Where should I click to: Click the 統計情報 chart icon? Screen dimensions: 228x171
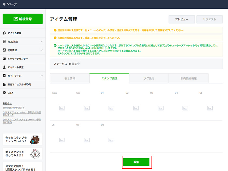[x=4, y=50]
